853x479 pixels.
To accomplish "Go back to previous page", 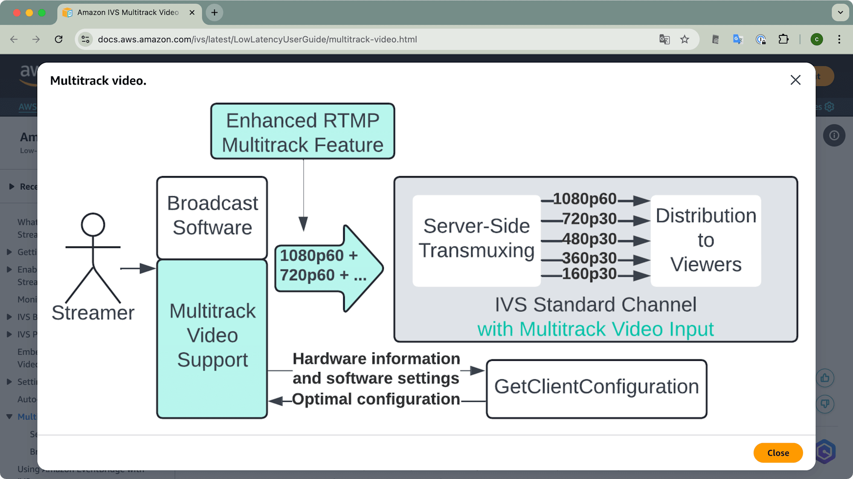I will click(x=14, y=39).
